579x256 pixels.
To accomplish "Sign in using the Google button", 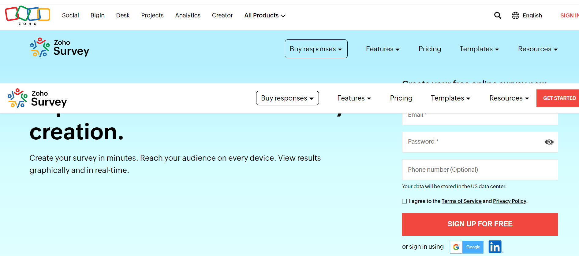I will click(x=467, y=247).
